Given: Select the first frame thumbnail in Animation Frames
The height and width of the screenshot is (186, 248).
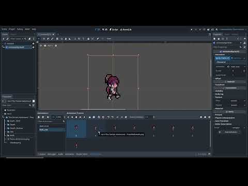Looking at the screenshot, I should [x=76, y=129].
